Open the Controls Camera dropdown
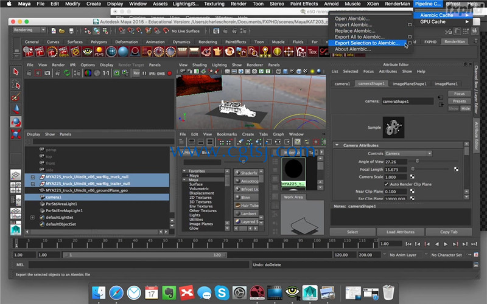This screenshot has height=304, width=487. (x=408, y=154)
